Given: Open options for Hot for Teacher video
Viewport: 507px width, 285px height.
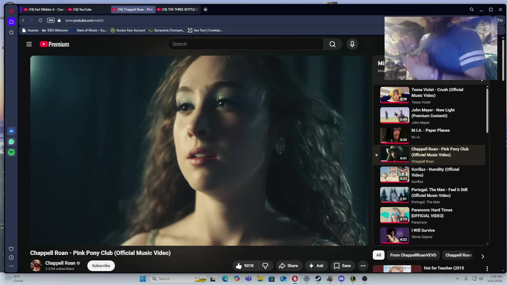Looking at the screenshot, I should coord(487,269).
